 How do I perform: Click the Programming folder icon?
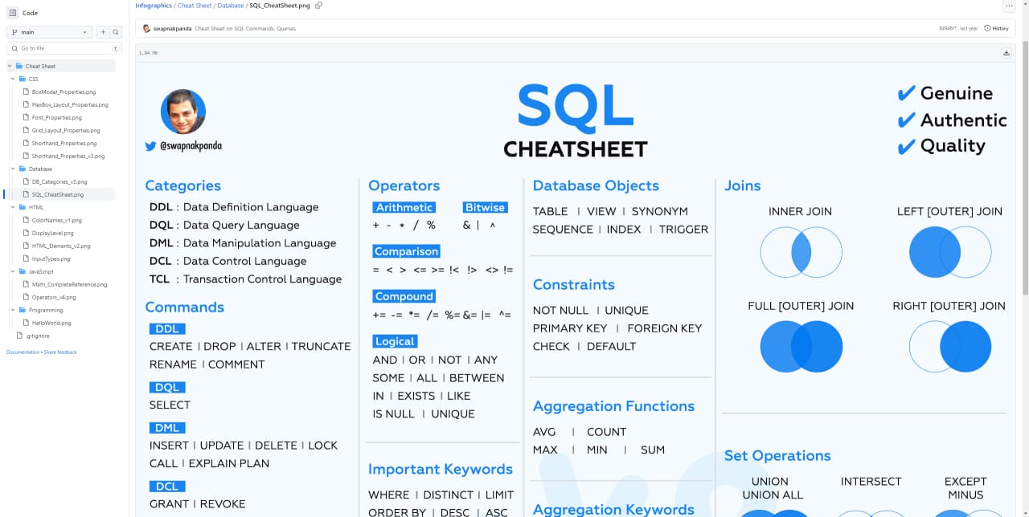[x=23, y=310]
